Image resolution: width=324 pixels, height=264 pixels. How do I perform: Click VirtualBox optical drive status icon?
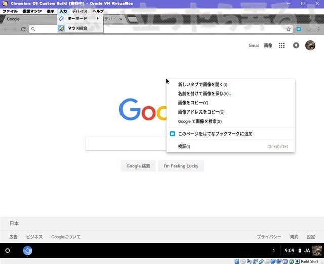(x=243, y=261)
